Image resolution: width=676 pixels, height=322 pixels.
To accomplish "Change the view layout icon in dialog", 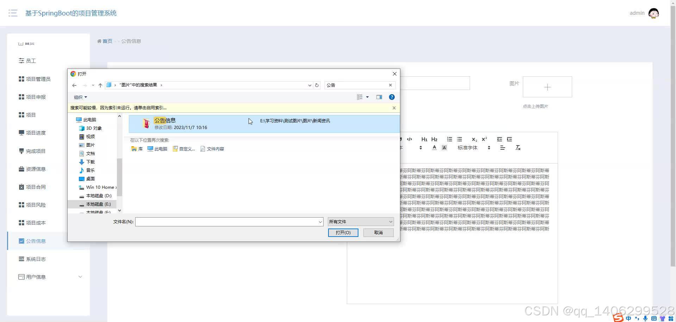I will point(359,97).
